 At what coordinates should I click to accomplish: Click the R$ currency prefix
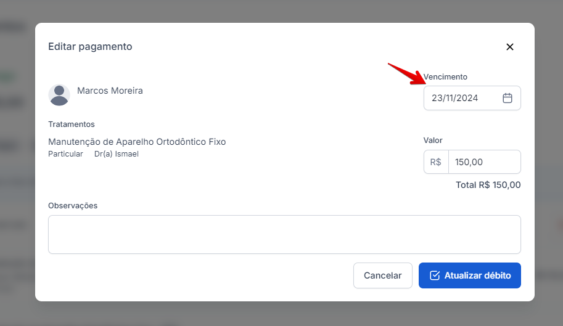[436, 162]
